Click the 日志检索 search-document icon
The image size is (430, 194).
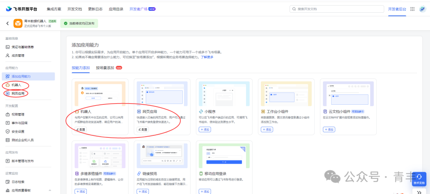pos(8,182)
